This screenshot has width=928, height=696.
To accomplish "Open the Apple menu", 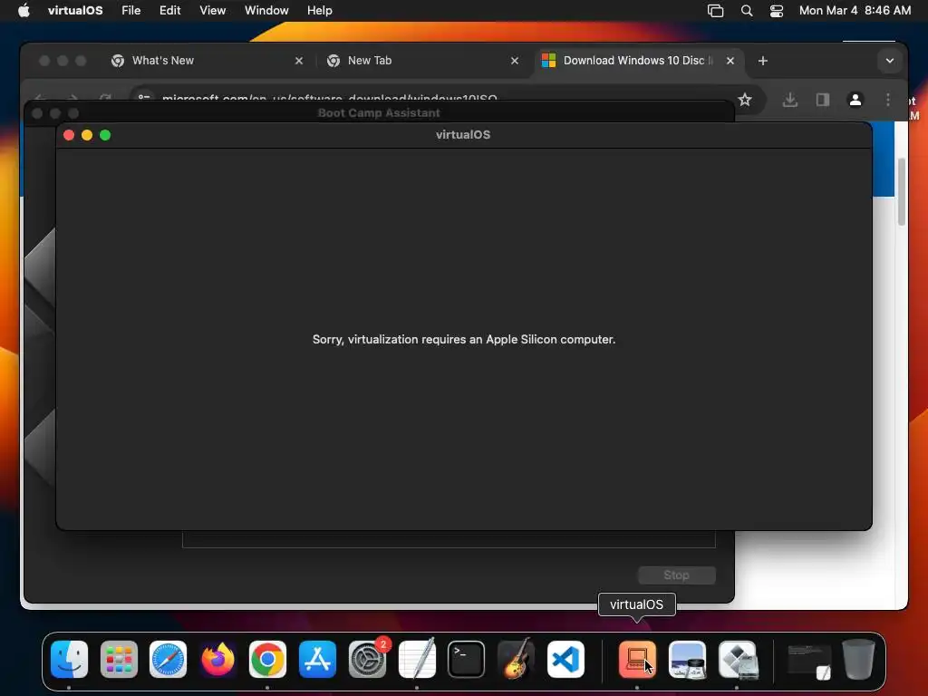I will click(x=24, y=10).
